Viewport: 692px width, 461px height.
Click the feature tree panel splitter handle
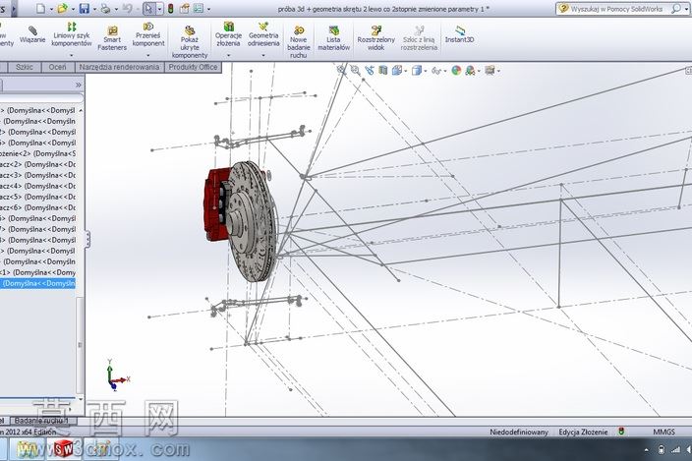tap(87, 239)
